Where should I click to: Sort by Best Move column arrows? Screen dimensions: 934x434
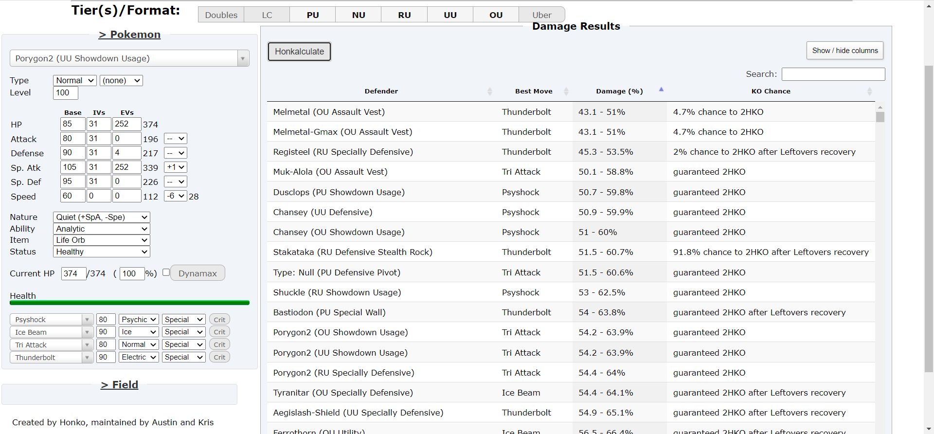[566, 91]
